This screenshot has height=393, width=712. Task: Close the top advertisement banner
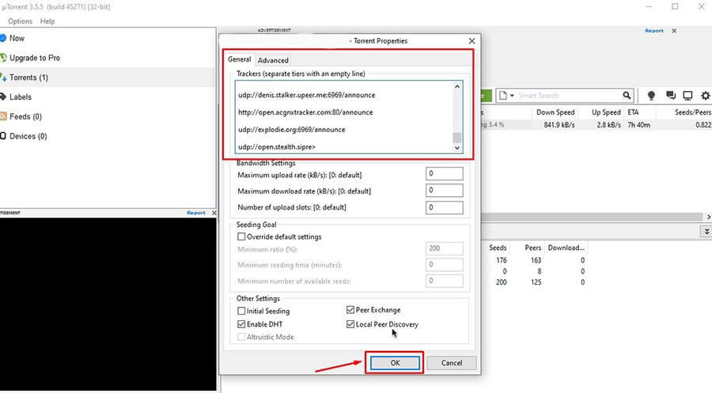click(x=674, y=31)
